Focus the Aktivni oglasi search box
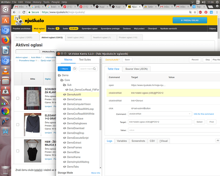Screen dimensions: 220x176 [27, 51]
